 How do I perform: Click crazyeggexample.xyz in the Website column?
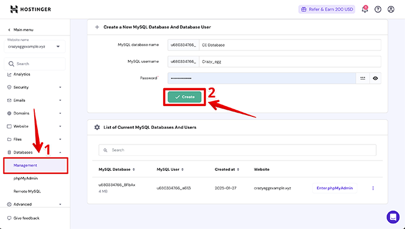(272, 188)
